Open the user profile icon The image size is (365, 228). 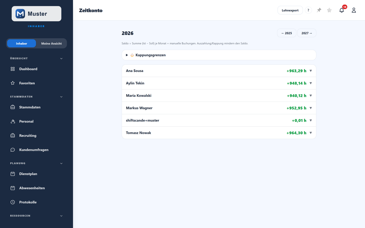[x=354, y=10]
